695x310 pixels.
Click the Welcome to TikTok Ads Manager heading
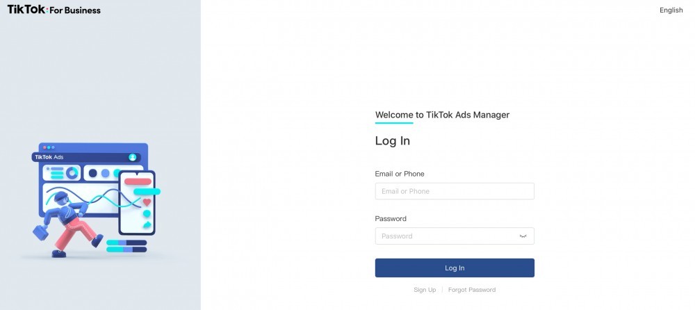pyautogui.click(x=442, y=115)
